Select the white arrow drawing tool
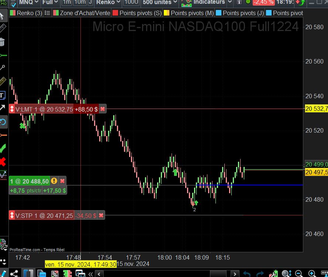 (x=3, y=107)
